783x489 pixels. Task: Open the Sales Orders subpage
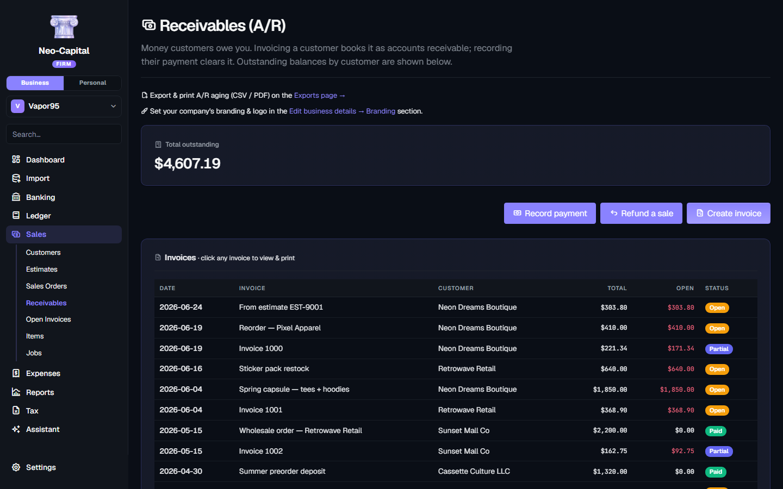46,286
